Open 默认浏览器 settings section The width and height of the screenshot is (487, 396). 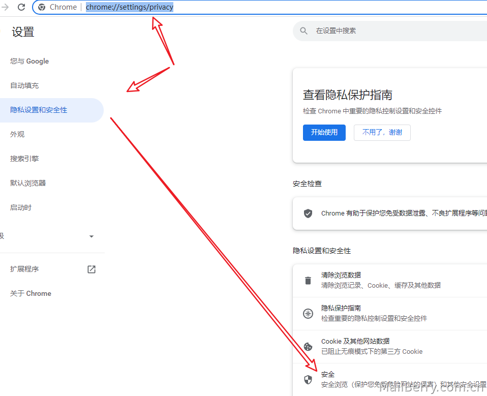pyautogui.click(x=28, y=183)
